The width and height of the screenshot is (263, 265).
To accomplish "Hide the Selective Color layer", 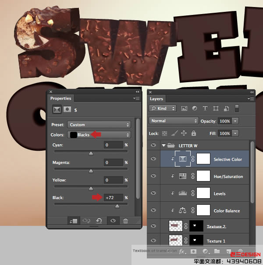I will coord(153,159).
